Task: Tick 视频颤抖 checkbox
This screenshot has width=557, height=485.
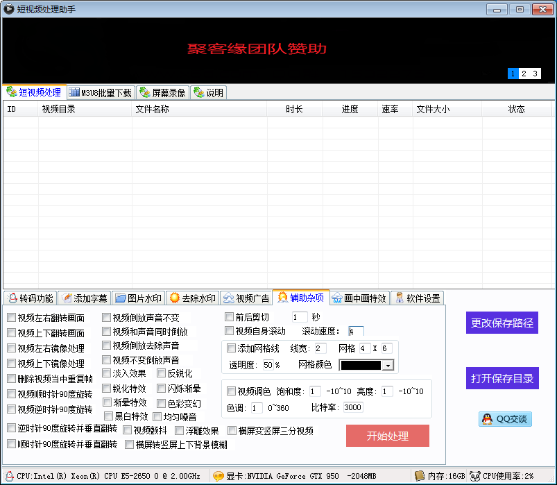Action: pyautogui.click(x=127, y=430)
